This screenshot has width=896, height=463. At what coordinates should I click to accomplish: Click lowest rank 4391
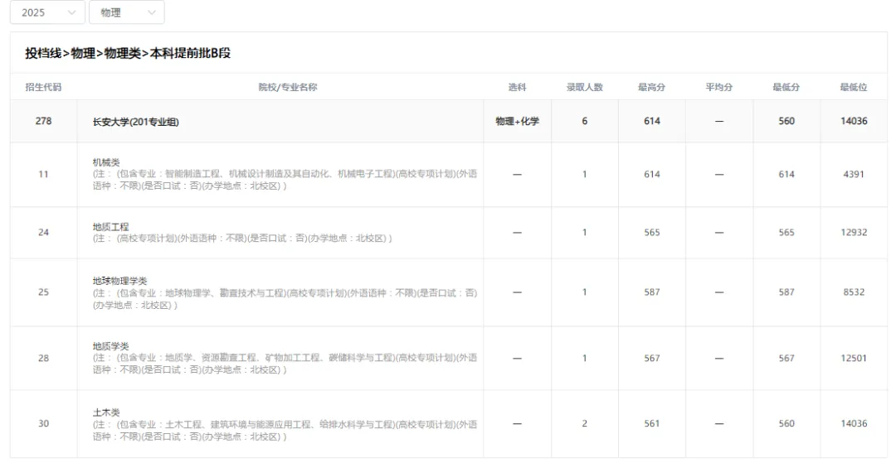click(854, 175)
